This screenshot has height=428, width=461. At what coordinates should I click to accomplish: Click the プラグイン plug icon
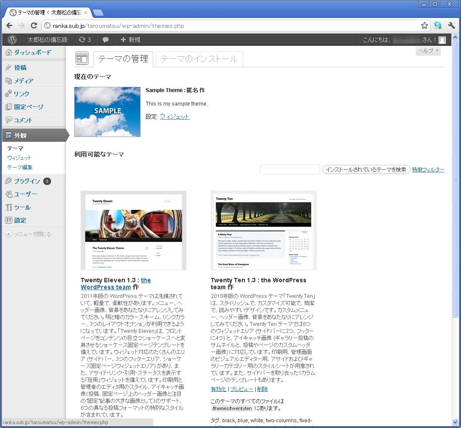click(x=8, y=181)
